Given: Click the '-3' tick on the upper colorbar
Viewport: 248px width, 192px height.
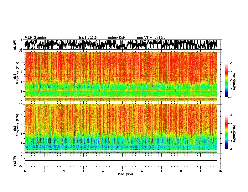Looking at the screenshot, I should [231, 63].
